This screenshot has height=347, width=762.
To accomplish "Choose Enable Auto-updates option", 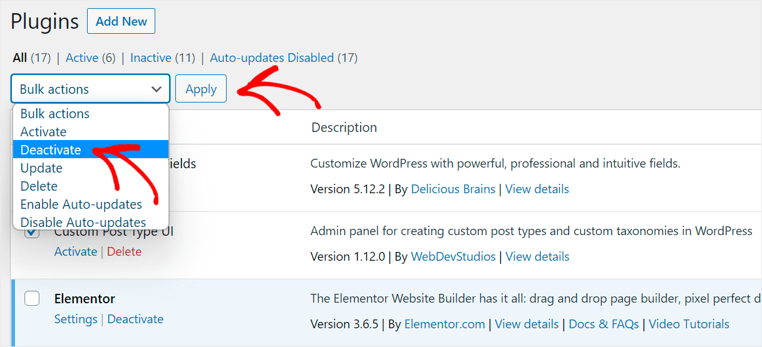I will (91, 204).
